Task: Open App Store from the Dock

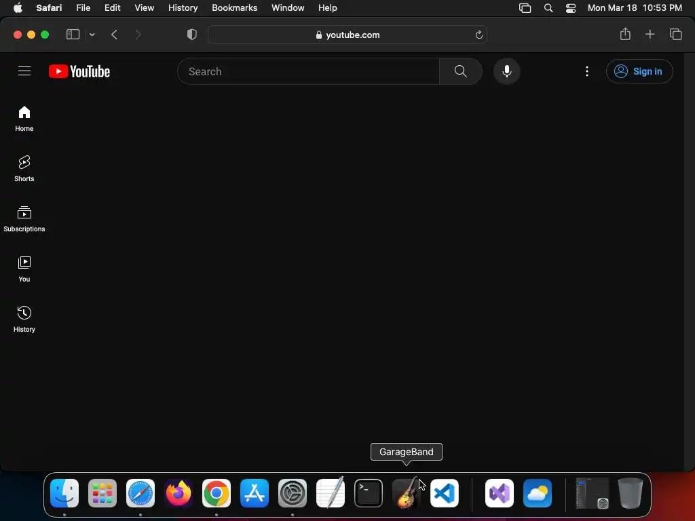Action: (255, 493)
